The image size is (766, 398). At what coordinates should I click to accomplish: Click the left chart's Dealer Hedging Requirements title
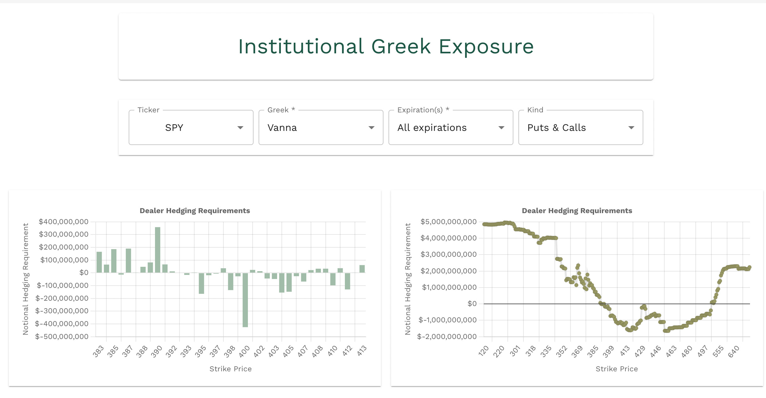(x=195, y=211)
